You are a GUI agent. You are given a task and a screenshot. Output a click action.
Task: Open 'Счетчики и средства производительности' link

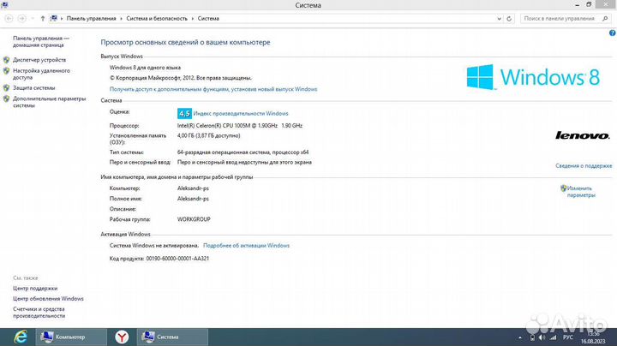[x=39, y=313]
